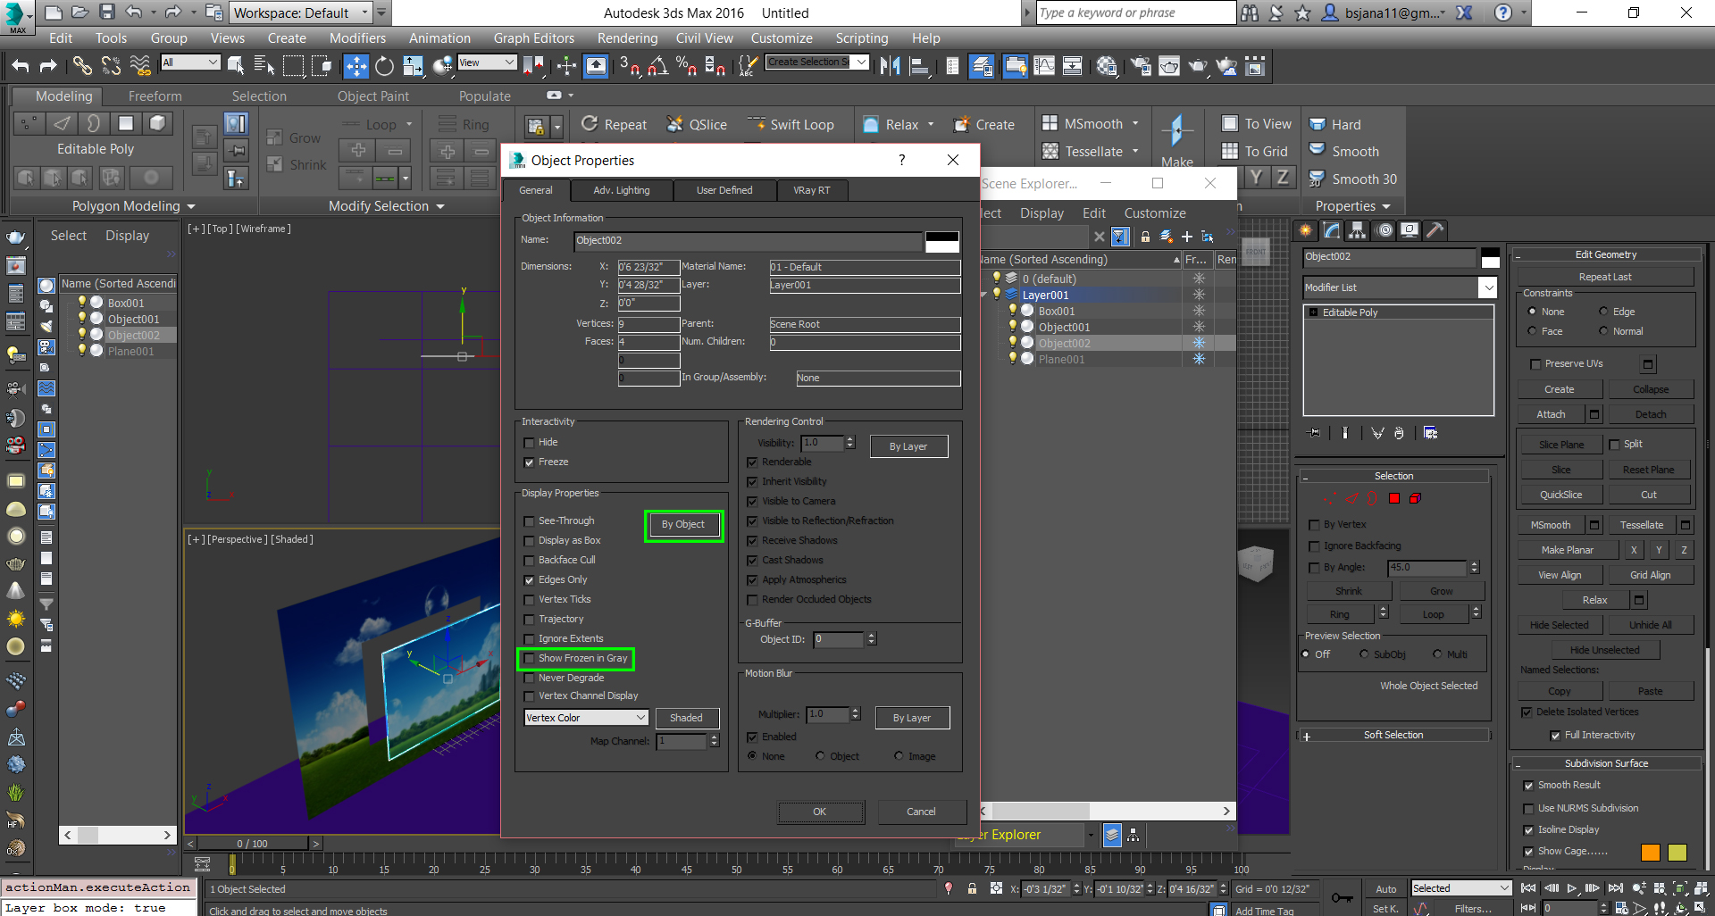Image resolution: width=1715 pixels, height=916 pixels.
Task: Click the Select and Link chain icon
Action: 82,66
